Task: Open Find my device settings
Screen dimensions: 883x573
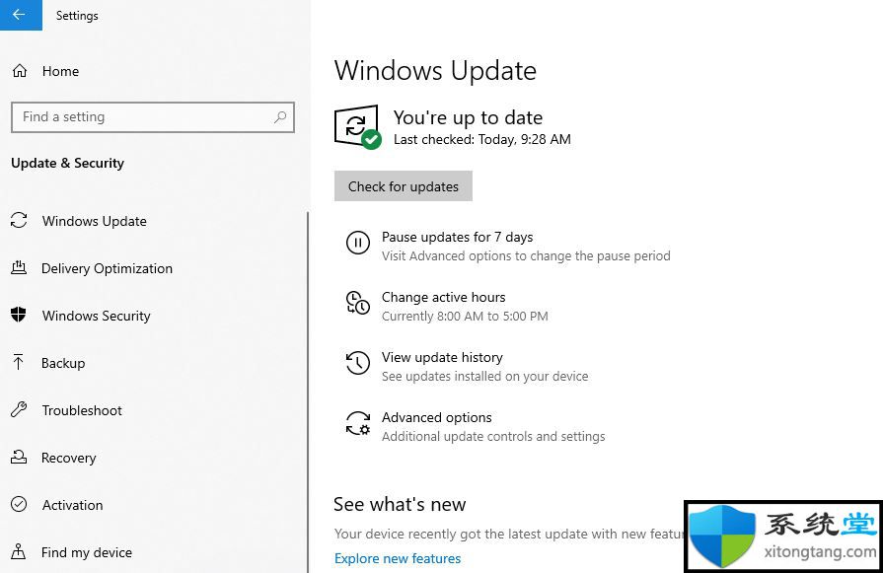Action: tap(87, 552)
